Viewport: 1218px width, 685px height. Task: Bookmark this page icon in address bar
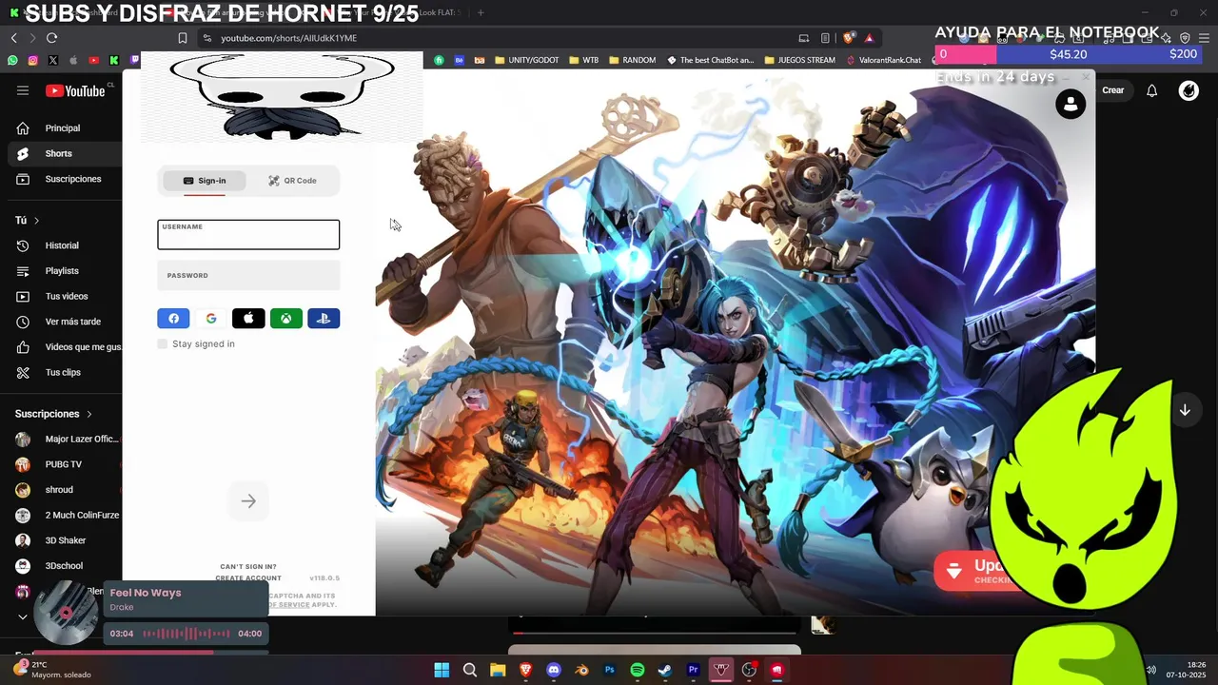[x=183, y=38]
